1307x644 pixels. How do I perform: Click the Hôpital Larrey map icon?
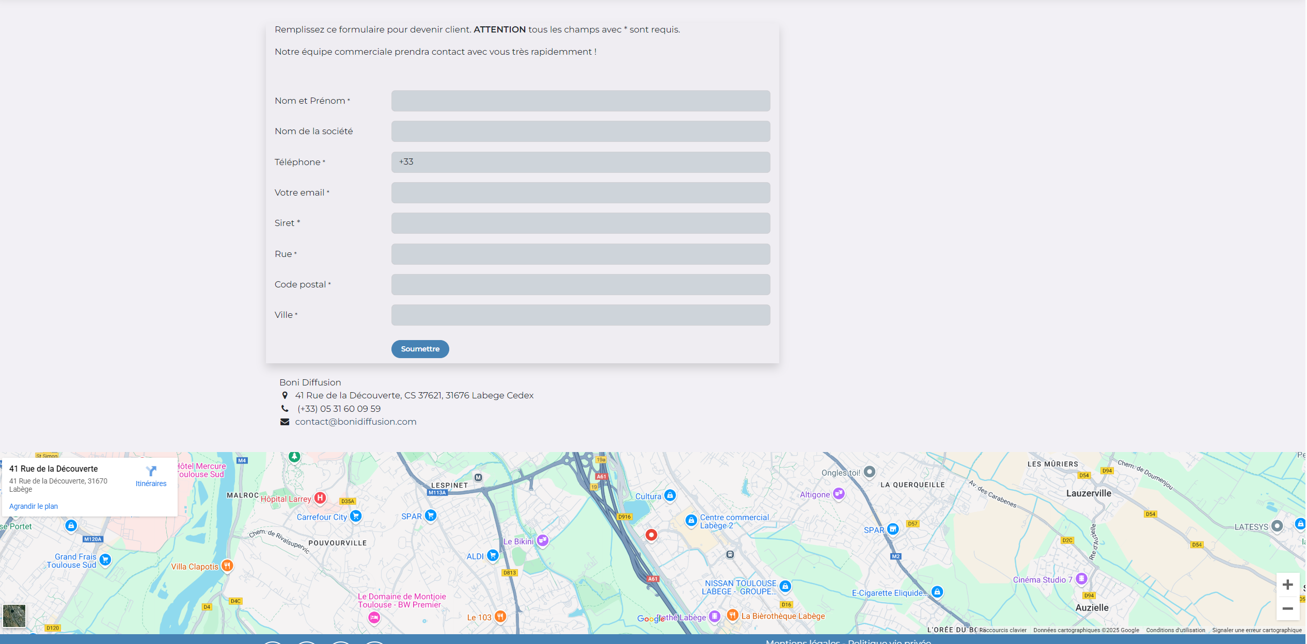(320, 498)
